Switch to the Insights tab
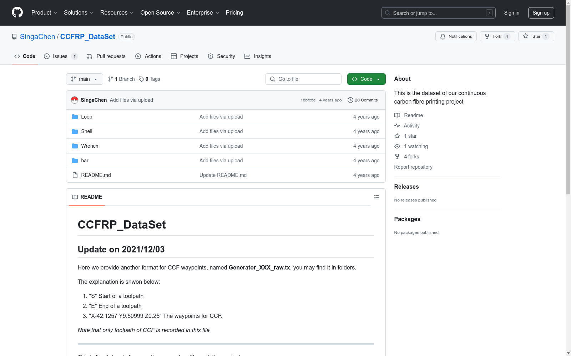 coord(258,56)
